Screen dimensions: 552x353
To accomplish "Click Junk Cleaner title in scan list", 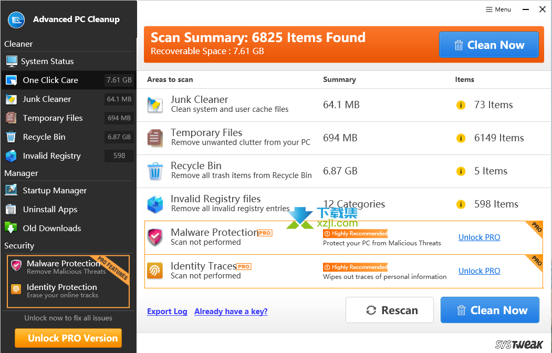I will [199, 100].
